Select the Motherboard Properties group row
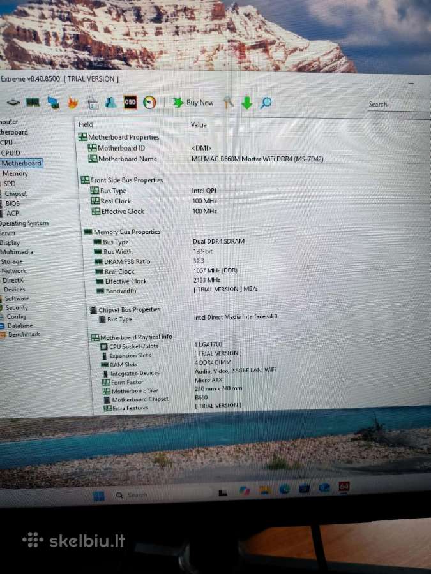The width and height of the screenshot is (431, 574). (x=119, y=137)
